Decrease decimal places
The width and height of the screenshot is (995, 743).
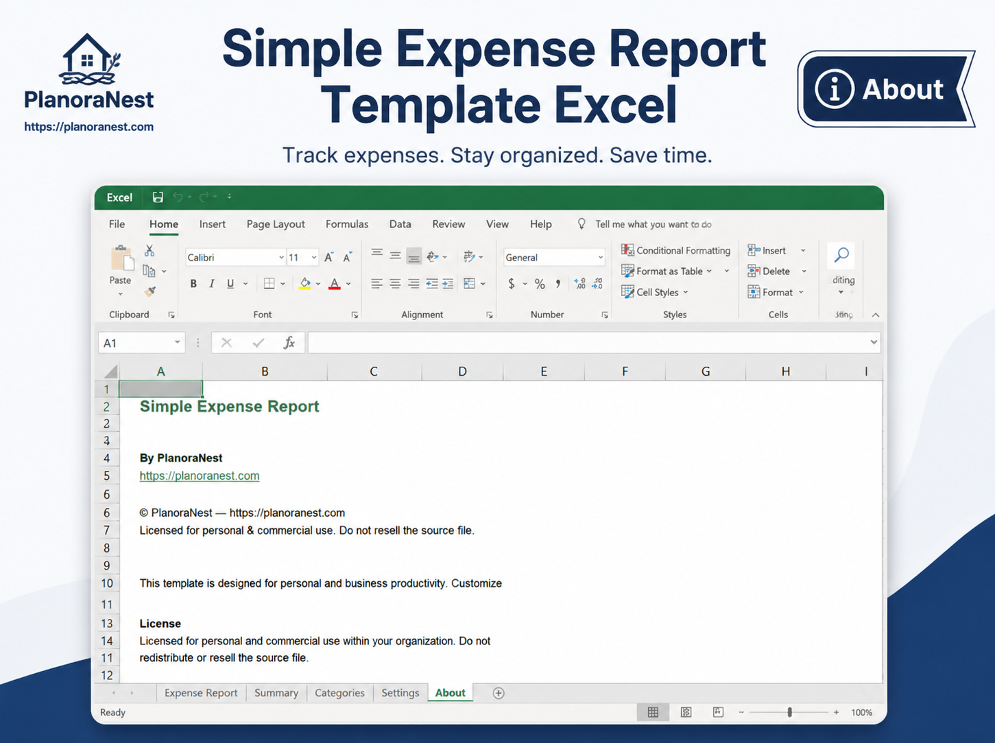tap(597, 284)
